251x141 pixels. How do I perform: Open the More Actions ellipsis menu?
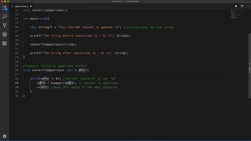[x=248, y=6]
